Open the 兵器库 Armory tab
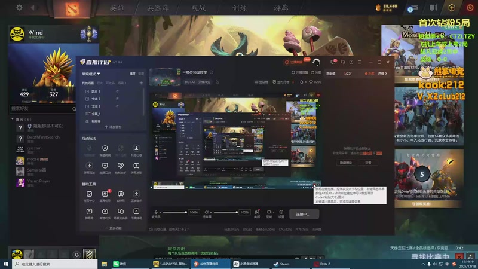Image resolution: width=478 pixels, height=269 pixels. 158,8
